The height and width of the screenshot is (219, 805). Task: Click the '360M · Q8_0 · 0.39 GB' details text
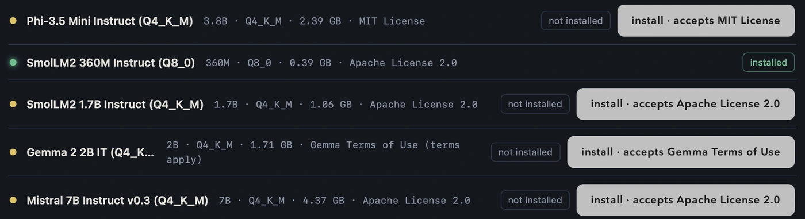tap(269, 63)
